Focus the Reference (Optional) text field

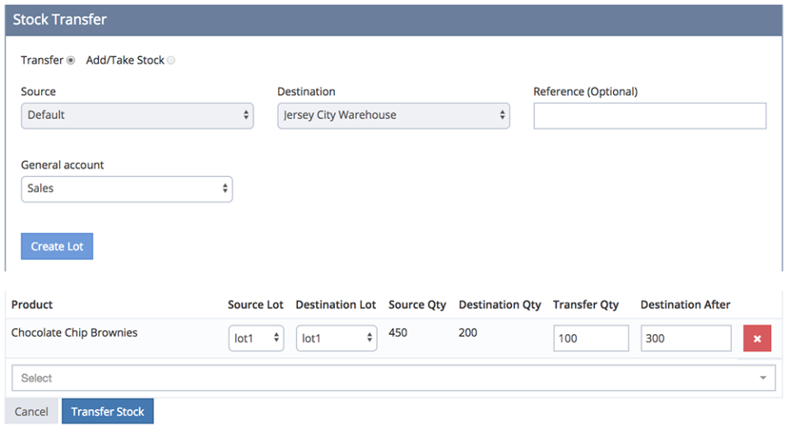tap(649, 116)
